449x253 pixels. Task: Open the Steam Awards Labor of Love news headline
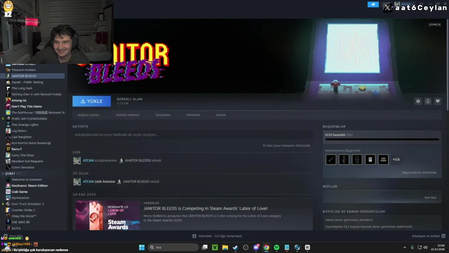(x=206, y=208)
